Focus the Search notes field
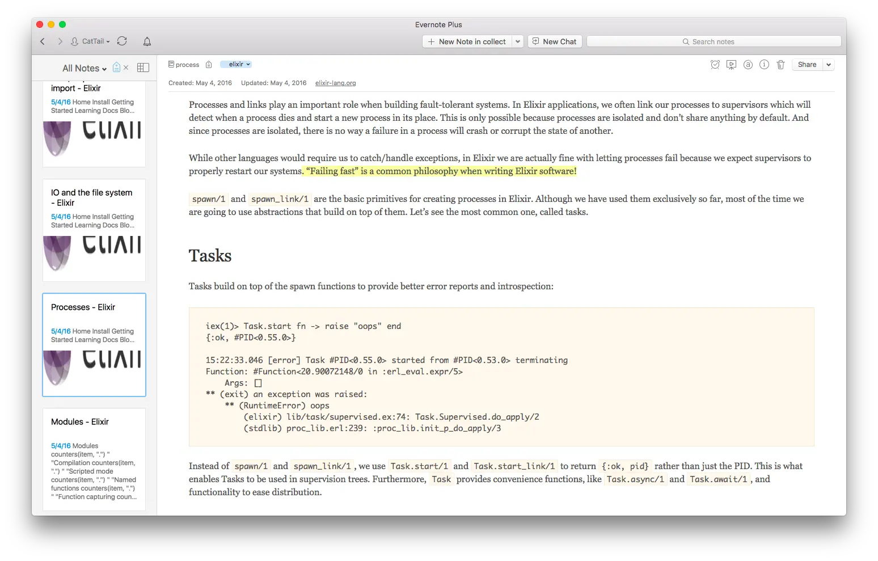 coord(714,41)
